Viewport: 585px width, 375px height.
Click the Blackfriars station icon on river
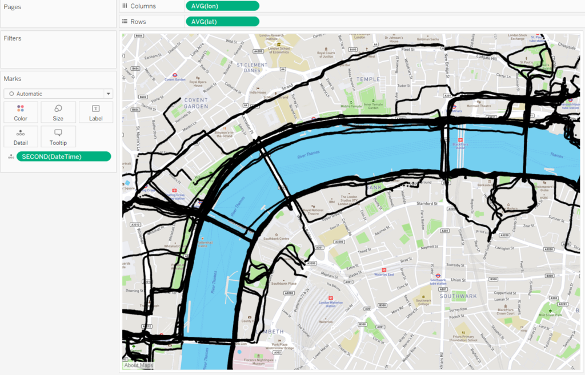pos(460,140)
